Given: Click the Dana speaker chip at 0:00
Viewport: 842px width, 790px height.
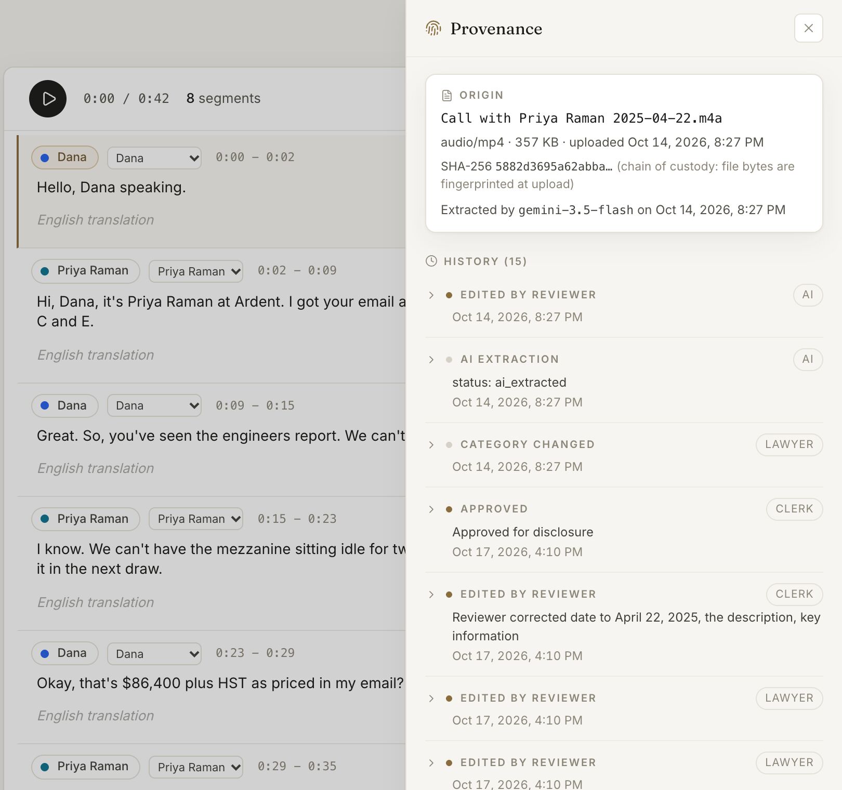Looking at the screenshot, I should 65,157.
